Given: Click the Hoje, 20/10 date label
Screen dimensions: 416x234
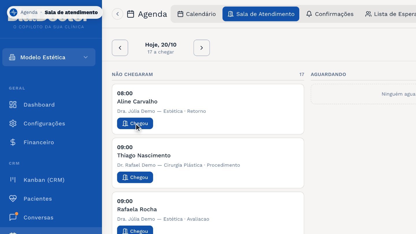Looking at the screenshot, I should 161,45.
